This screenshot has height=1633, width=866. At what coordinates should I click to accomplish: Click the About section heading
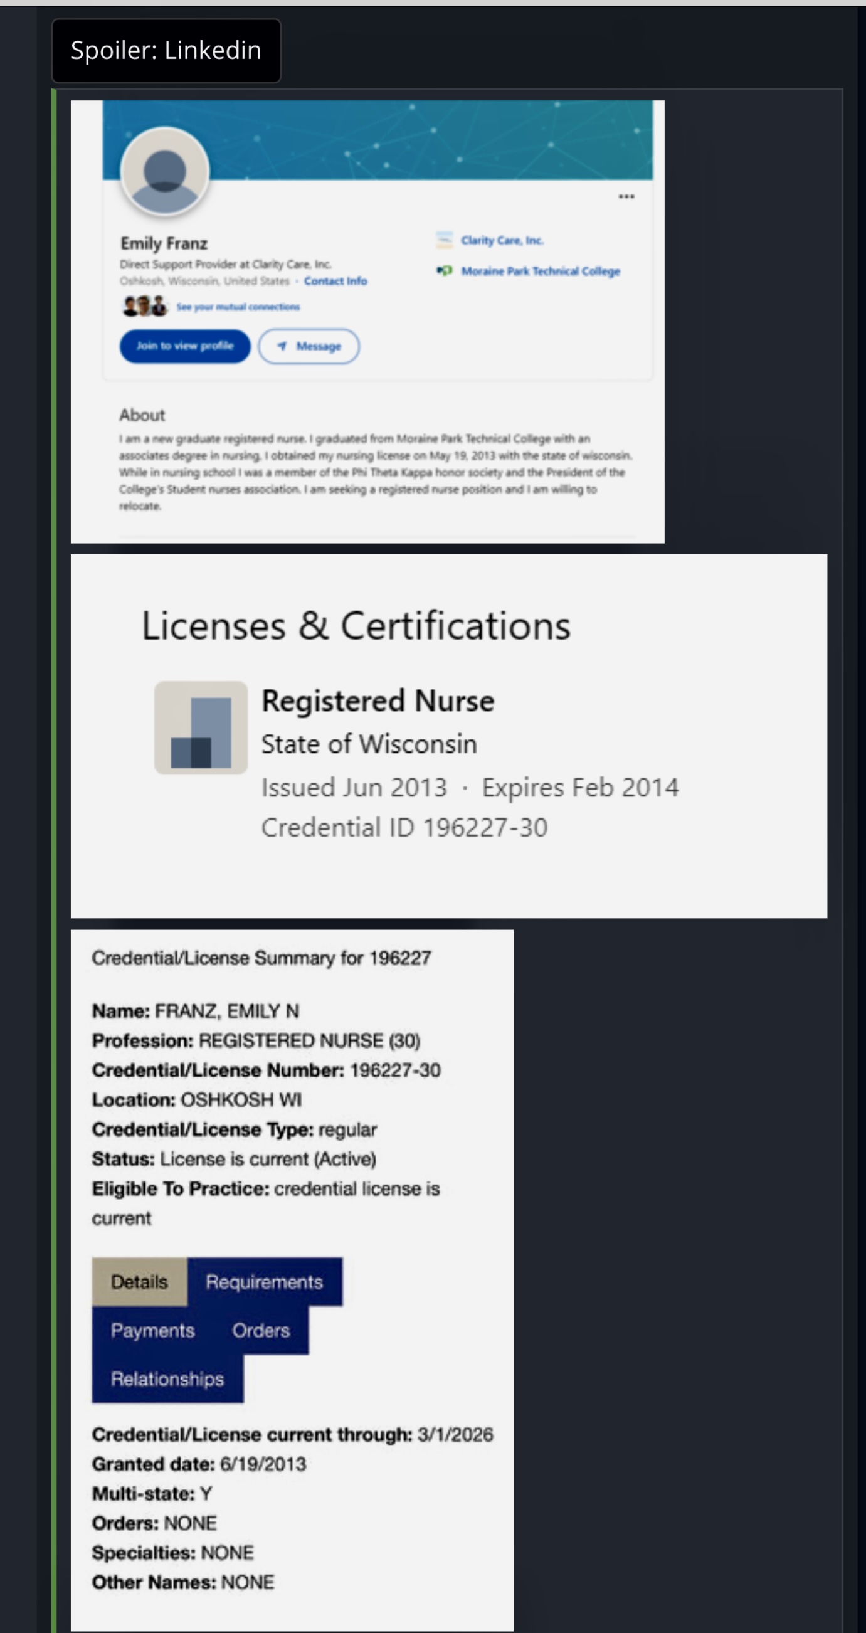142,415
